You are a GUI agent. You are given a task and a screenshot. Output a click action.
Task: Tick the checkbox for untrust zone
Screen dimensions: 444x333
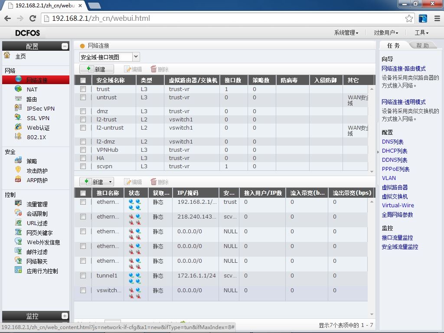(83, 98)
